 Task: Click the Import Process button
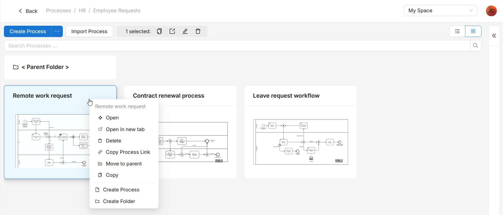(89, 31)
